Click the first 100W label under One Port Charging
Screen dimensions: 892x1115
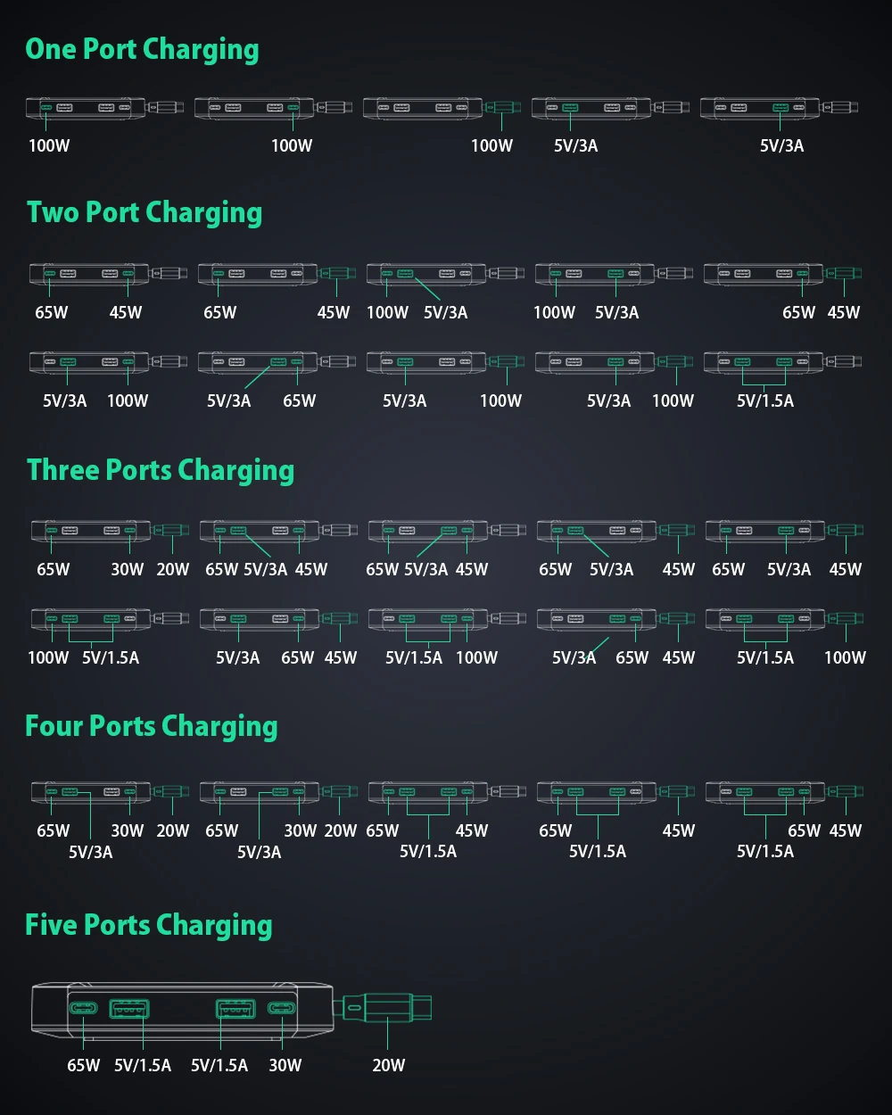pyautogui.click(x=49, y=145)
